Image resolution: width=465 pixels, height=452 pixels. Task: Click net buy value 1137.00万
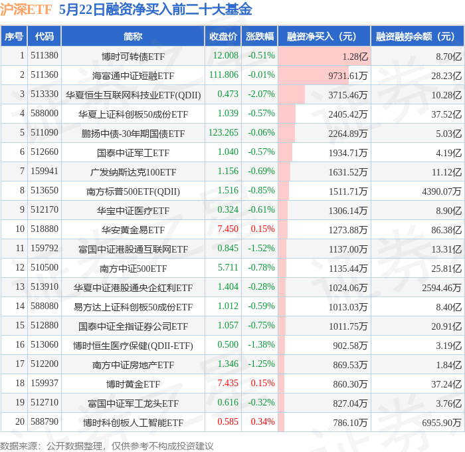pyautogui.click(x=348, y=249)
